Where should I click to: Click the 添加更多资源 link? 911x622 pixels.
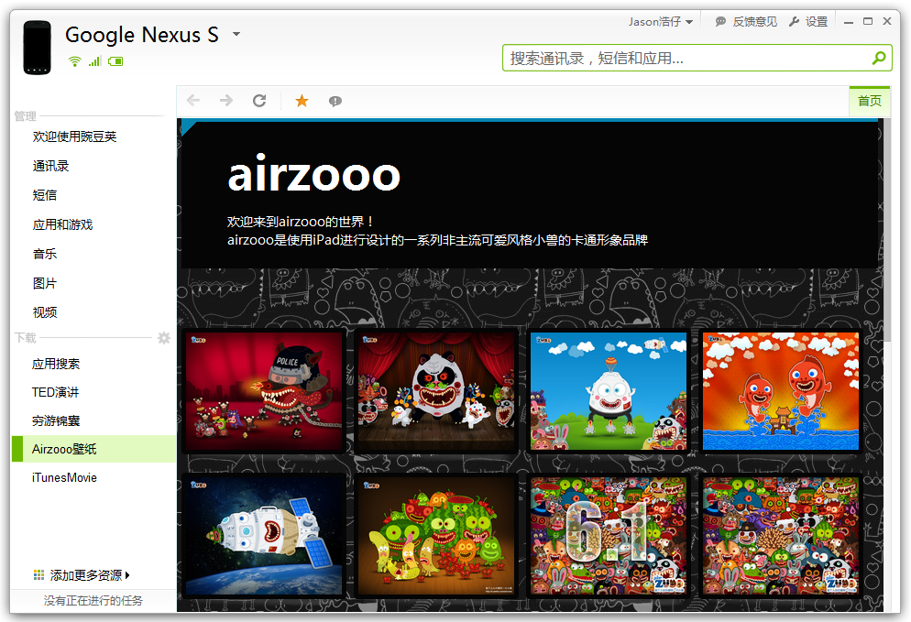point(86,575)
